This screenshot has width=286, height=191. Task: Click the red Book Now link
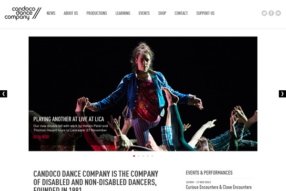(41, 137)
